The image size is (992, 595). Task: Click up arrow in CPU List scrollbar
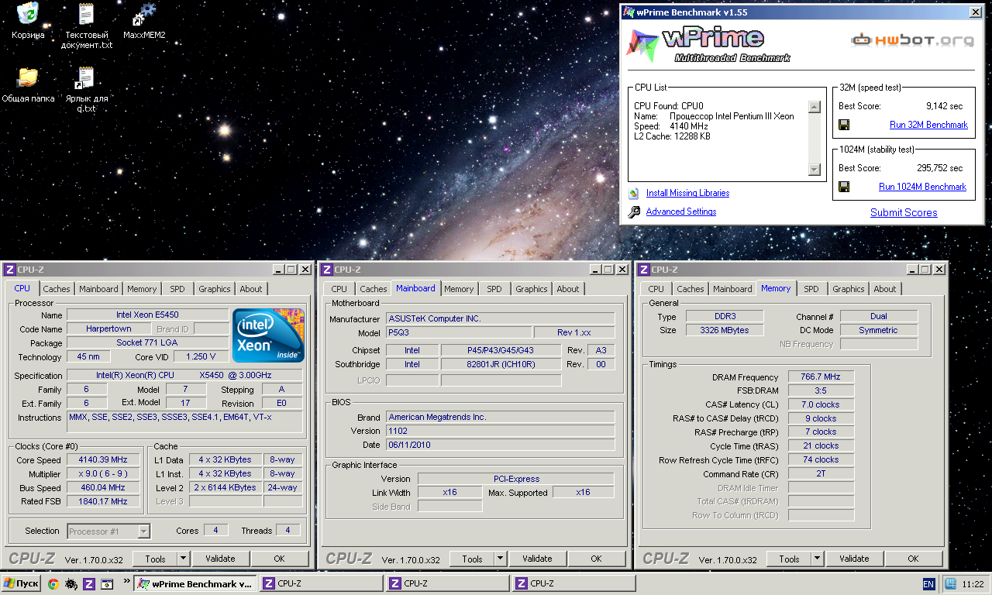(x=814, y=108)
